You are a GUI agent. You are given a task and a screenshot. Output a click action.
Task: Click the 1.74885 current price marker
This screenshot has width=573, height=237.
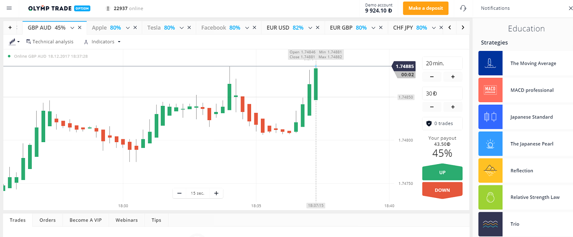tap(403, 66)
